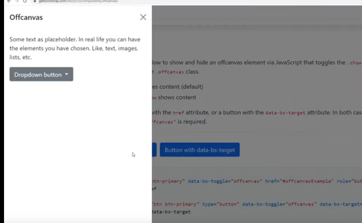The image size is (362, 223).
Task: Click the placeholder text paragraph in panel
Action: (74, 48)
